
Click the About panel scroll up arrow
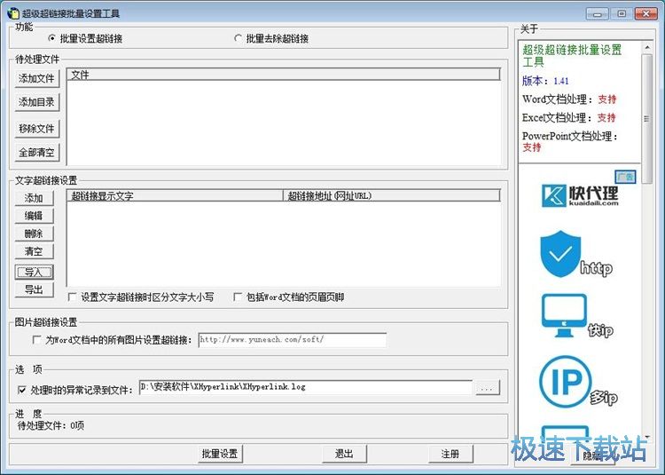click(x=646, y=48)
